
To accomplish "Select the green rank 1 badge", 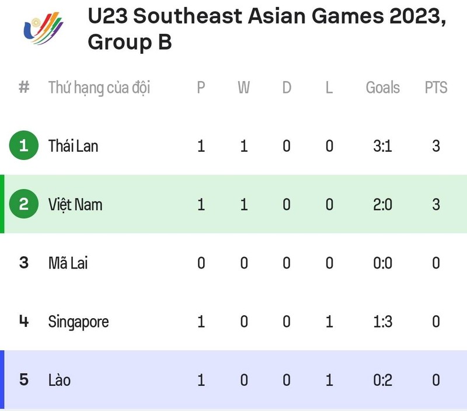I will (x=24, y=145).
